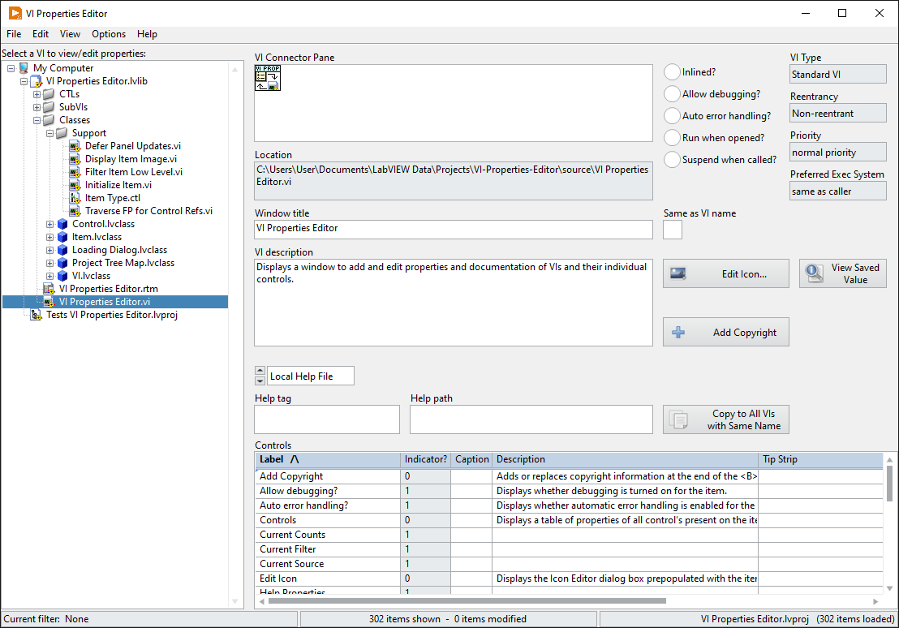The width and height of the screenshot is (899, 628).
Task: Toggle Allow debugging? option
Action: (x=672, y=94)
